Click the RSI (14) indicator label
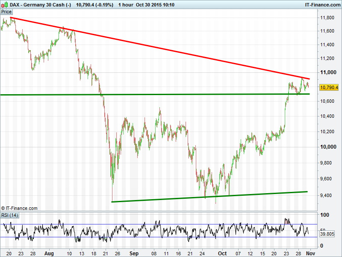 pos(9,215)
